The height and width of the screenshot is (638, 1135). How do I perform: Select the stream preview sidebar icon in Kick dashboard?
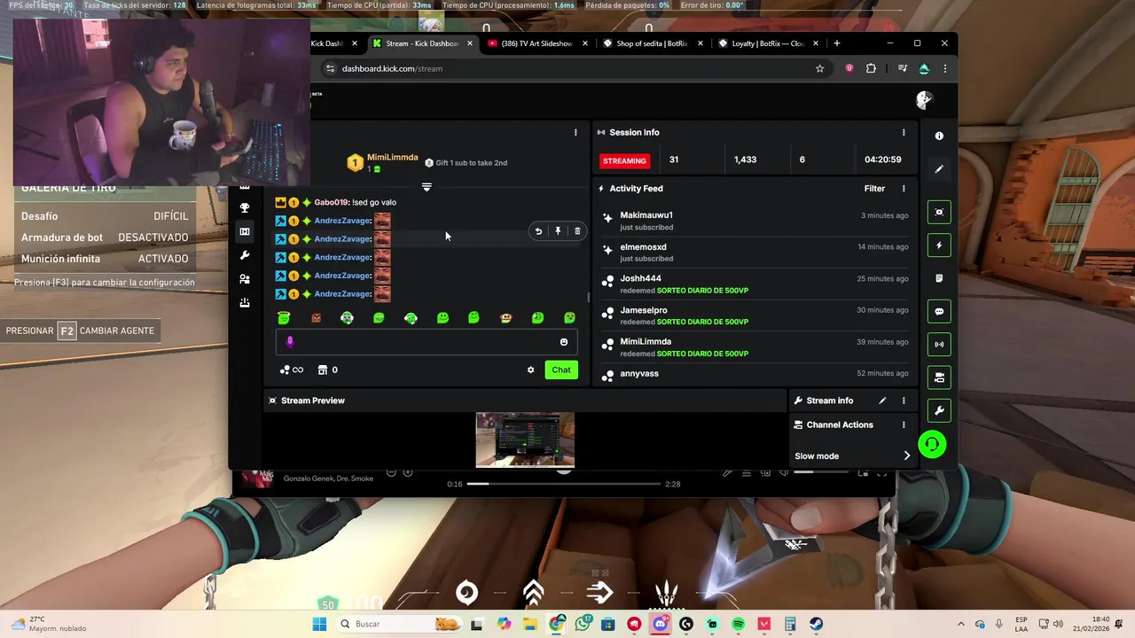pyautogui.click(x=245, y=231)
